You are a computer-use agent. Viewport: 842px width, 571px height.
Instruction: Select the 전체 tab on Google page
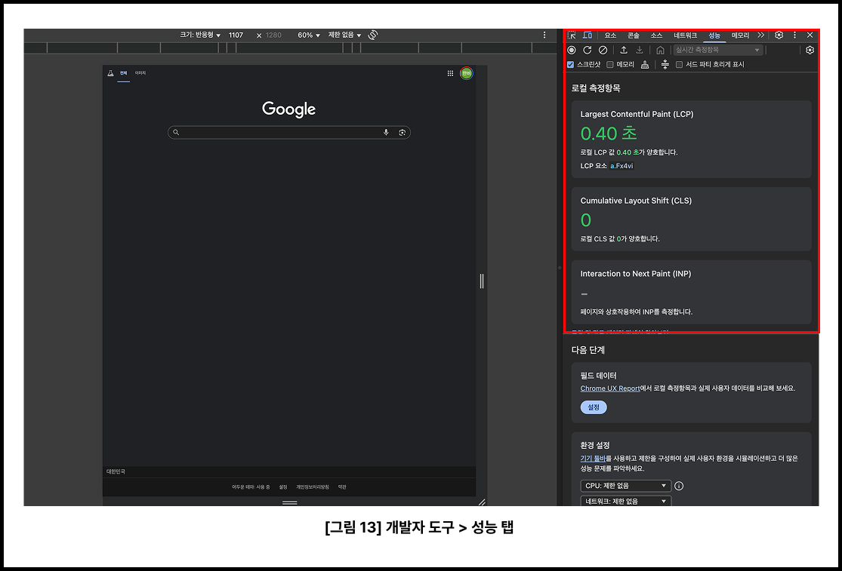pyautogui.click(x=124, y=73)
